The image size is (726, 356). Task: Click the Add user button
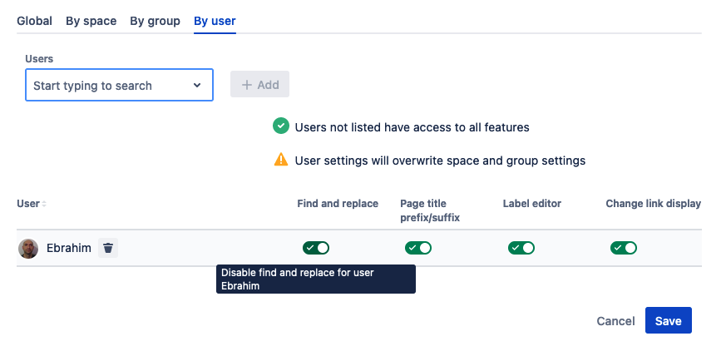pos(259,85)
